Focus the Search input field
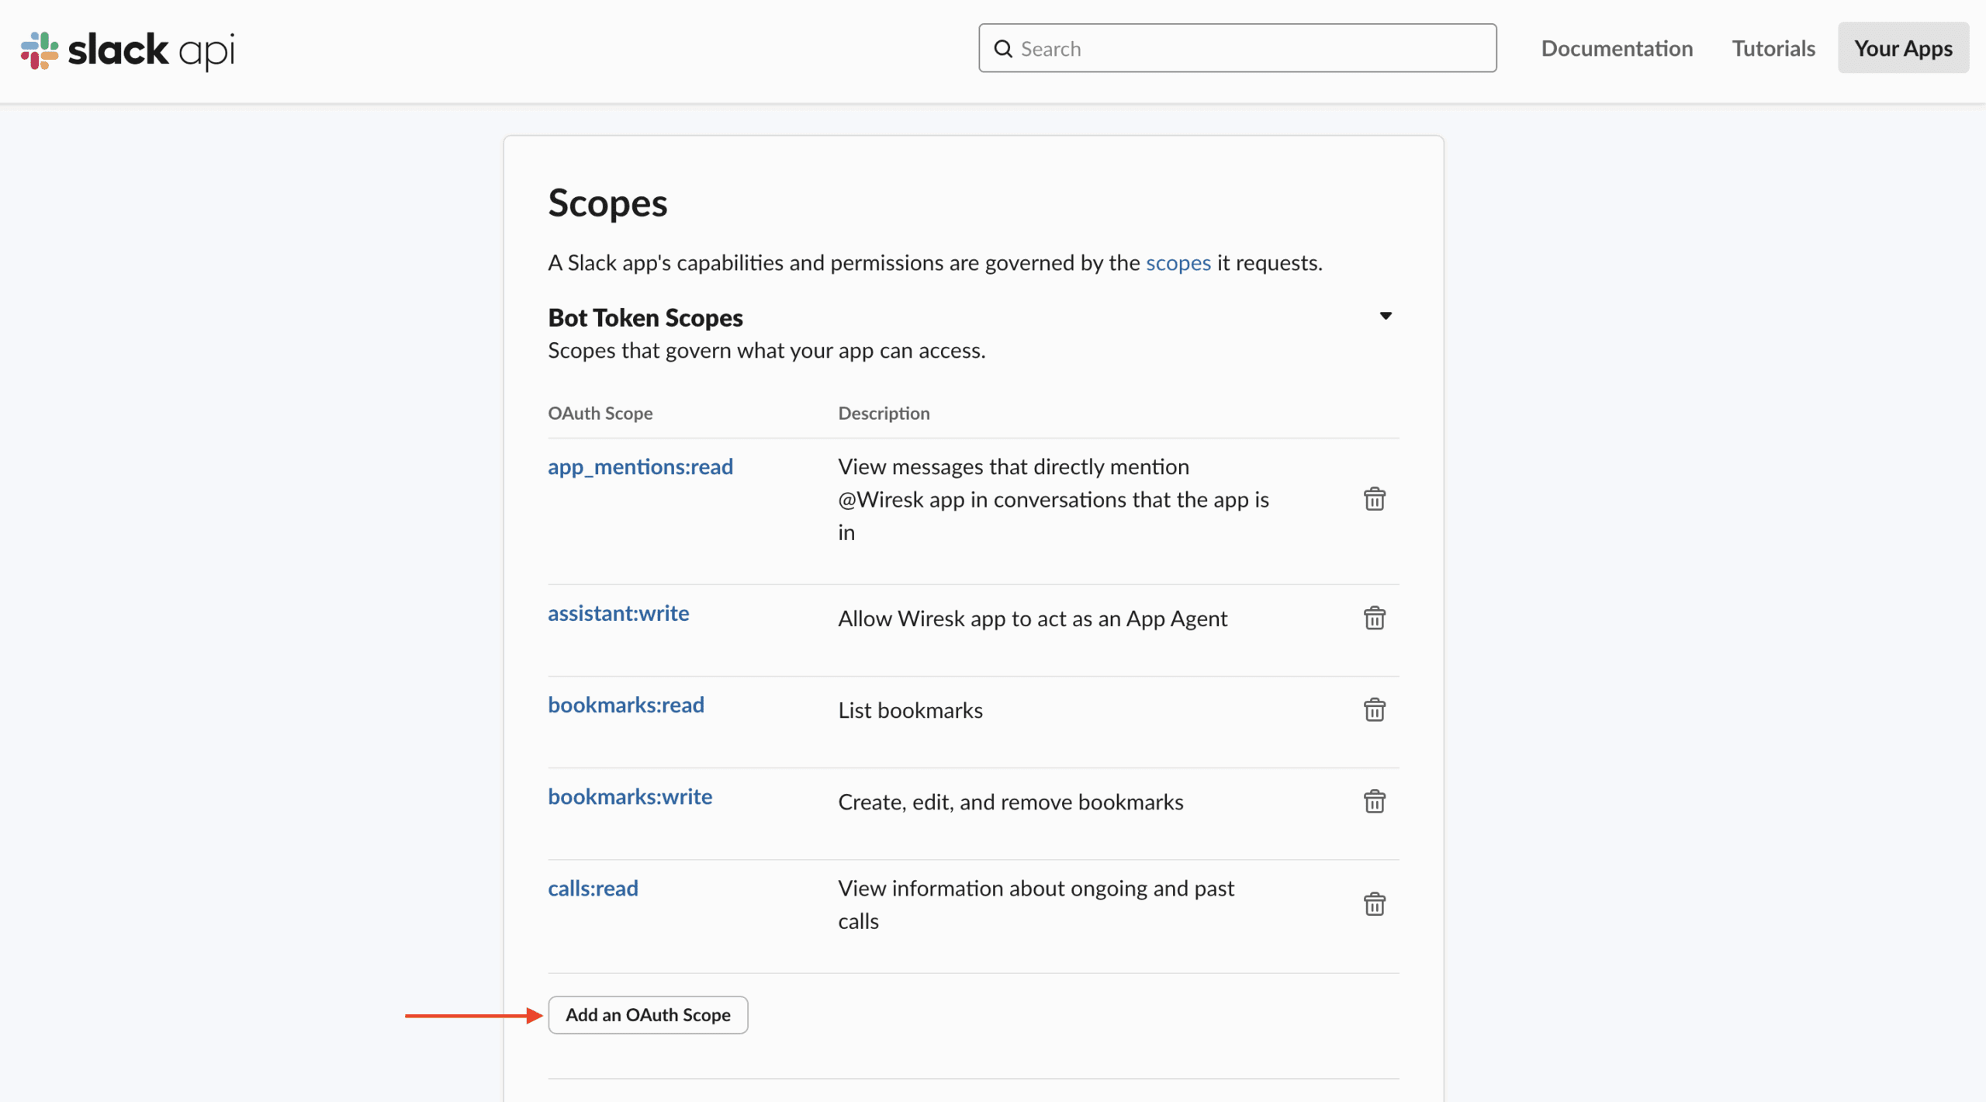 [1237, 48]
